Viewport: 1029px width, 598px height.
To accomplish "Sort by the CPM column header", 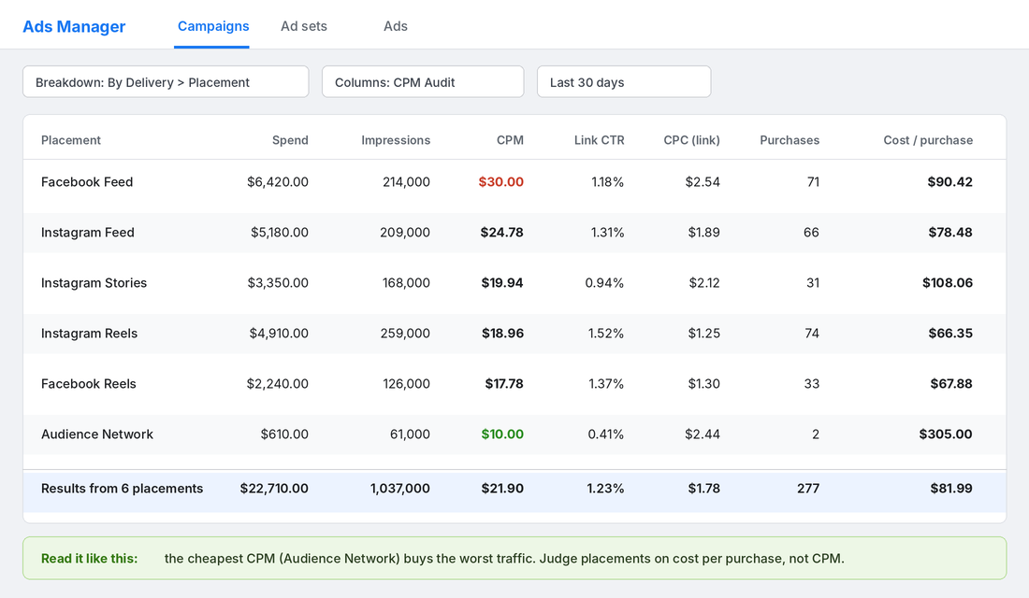I will tap(510, 140).
